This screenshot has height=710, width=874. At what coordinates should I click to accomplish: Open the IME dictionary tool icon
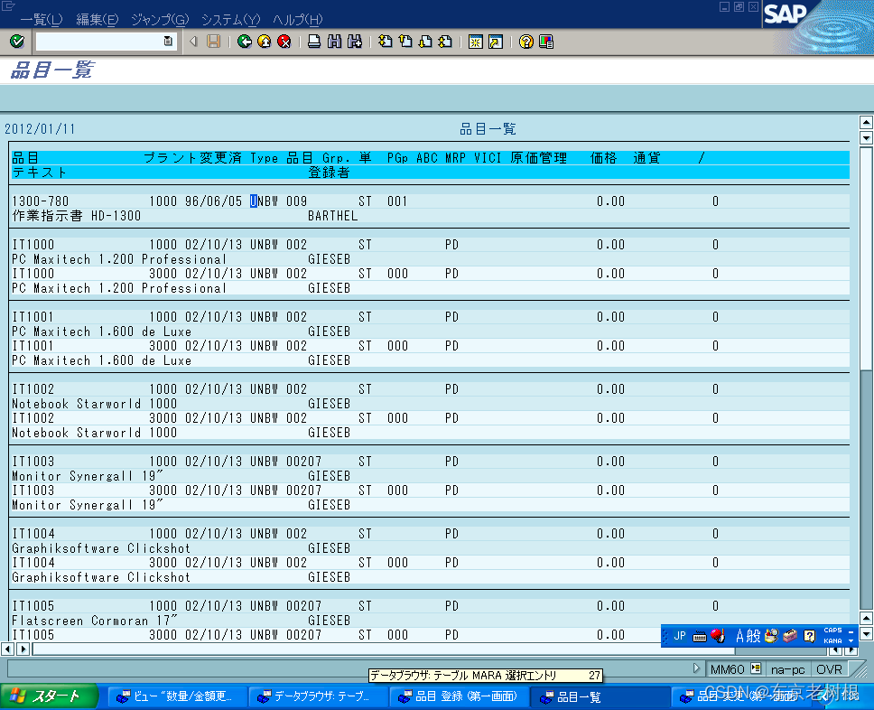coord(771,635)
